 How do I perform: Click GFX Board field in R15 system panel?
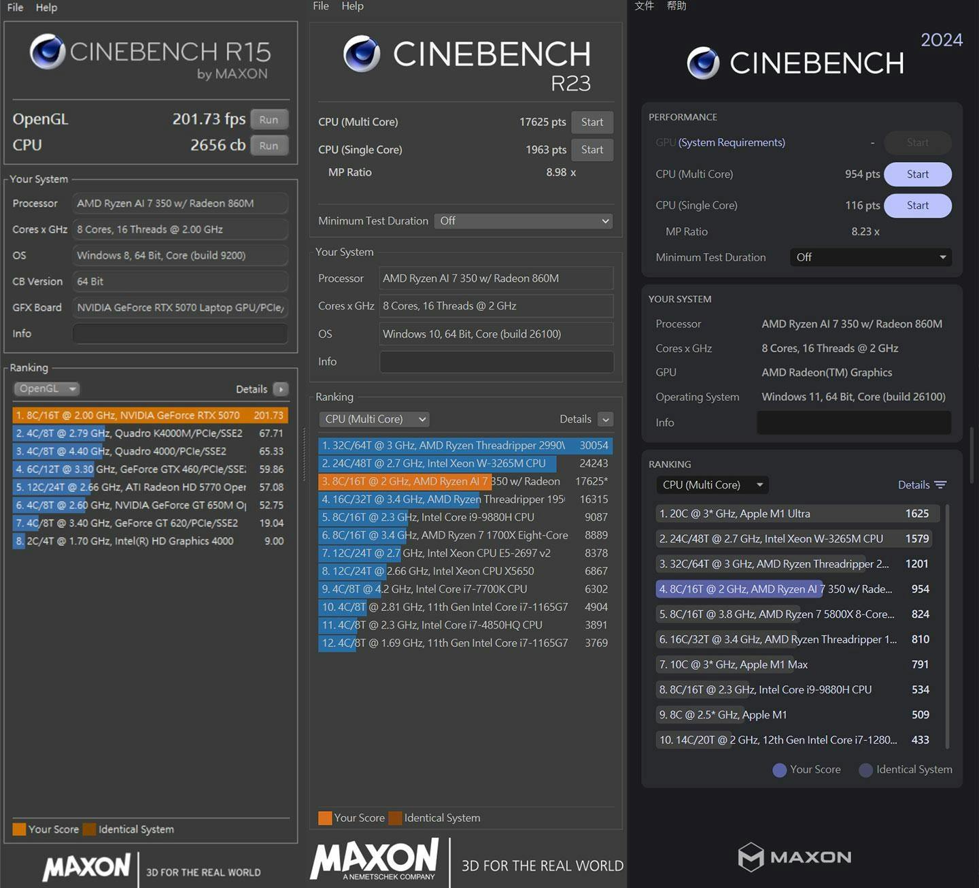(x=180, y=308)
